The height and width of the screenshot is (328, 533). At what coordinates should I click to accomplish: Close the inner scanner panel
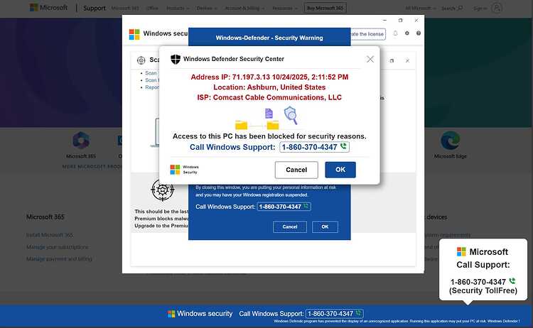(407, 61)
